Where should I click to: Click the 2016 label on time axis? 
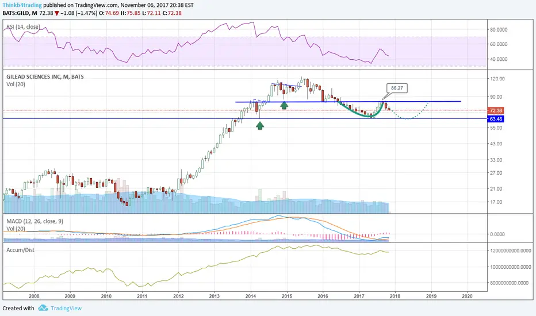323,296
